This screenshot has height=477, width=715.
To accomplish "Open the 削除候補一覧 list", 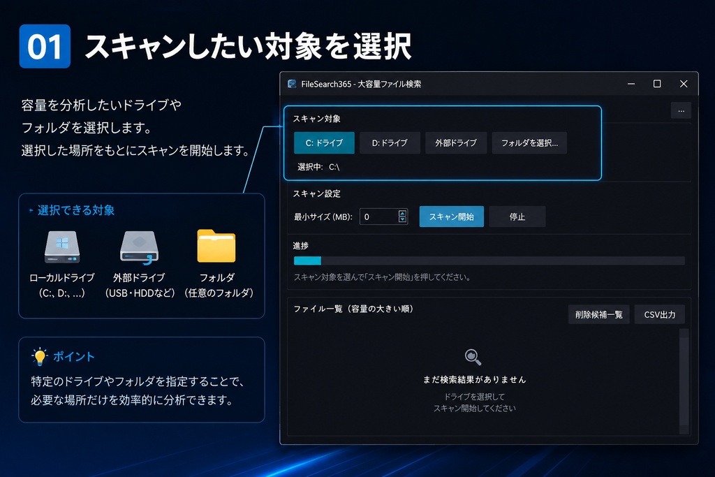I will click(x=598, y=315).
